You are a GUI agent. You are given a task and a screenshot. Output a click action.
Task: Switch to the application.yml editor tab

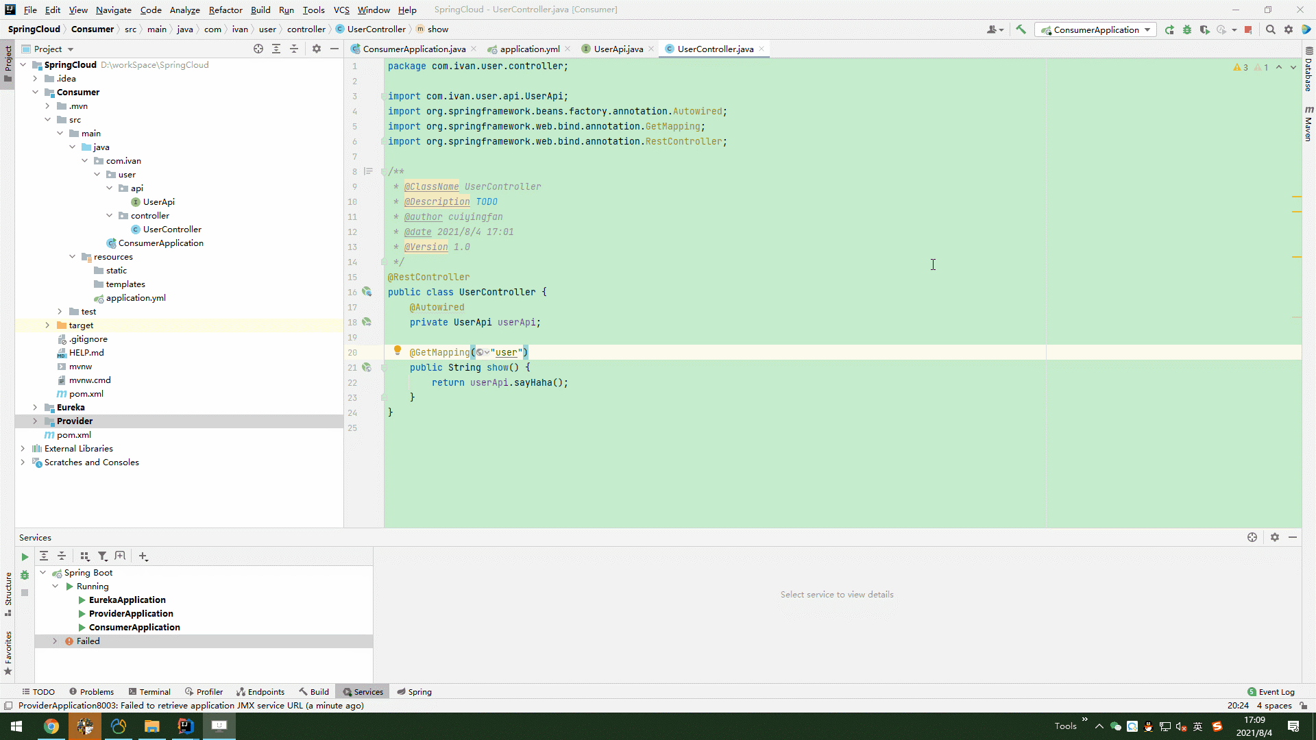click(x=528, y=49)
